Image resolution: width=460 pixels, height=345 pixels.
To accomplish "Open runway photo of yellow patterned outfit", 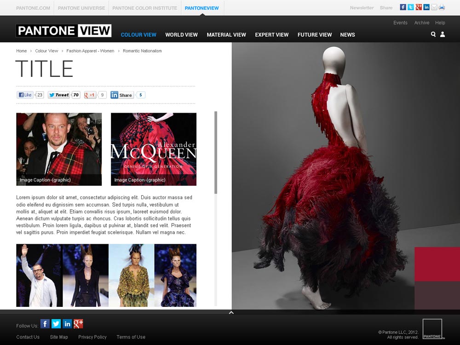I will (132, 276).
